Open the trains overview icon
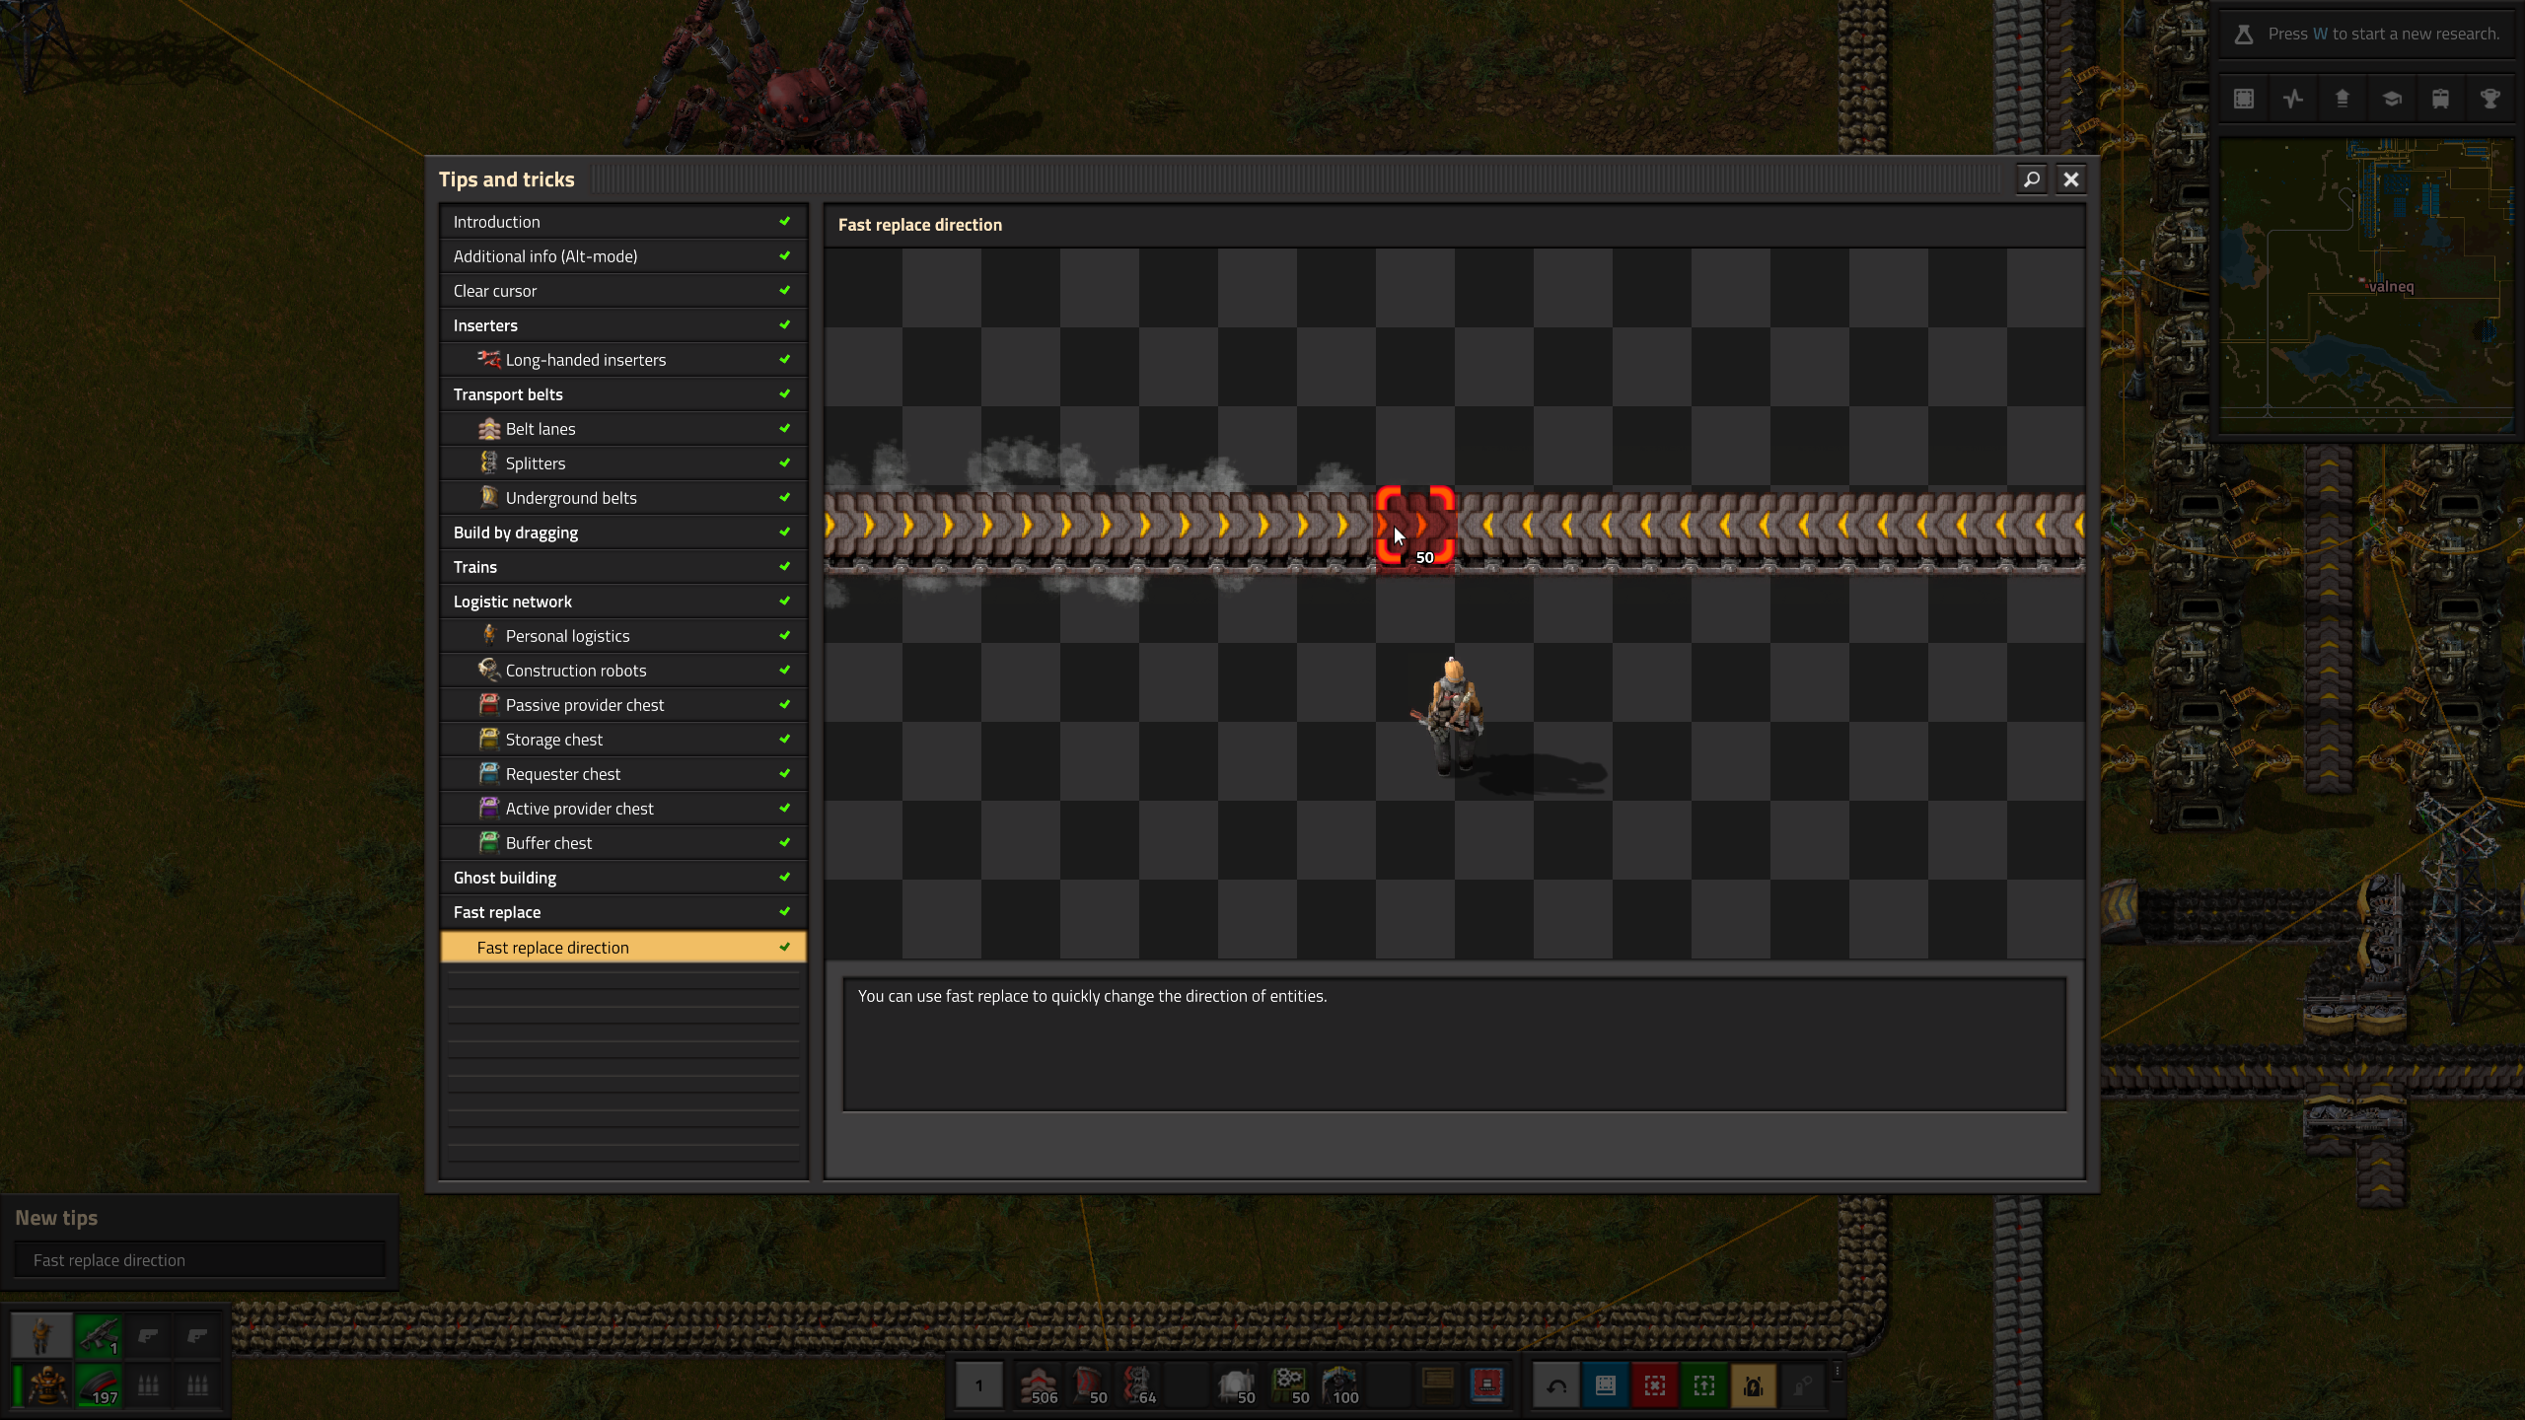Image resolution: width=2525 pixels, height=1420 pixels. coord(2440,99)
